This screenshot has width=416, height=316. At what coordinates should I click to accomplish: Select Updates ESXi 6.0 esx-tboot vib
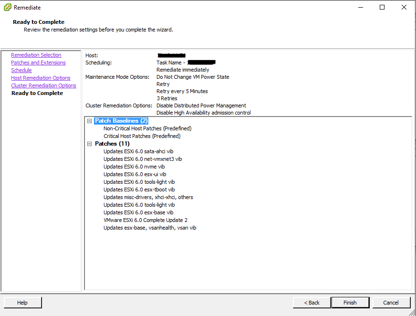coord(139,190)
